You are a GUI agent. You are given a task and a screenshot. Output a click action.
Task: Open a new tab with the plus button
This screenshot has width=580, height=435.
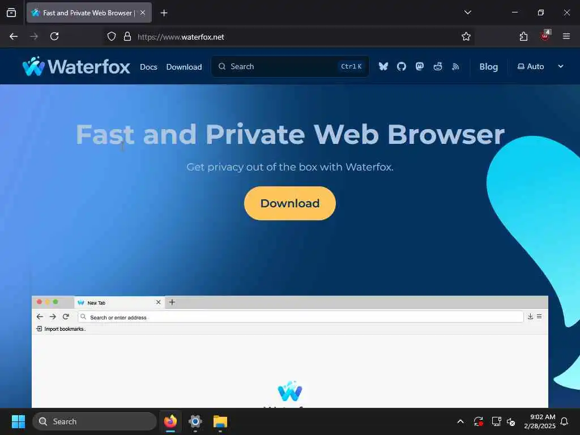click(164, 13)
